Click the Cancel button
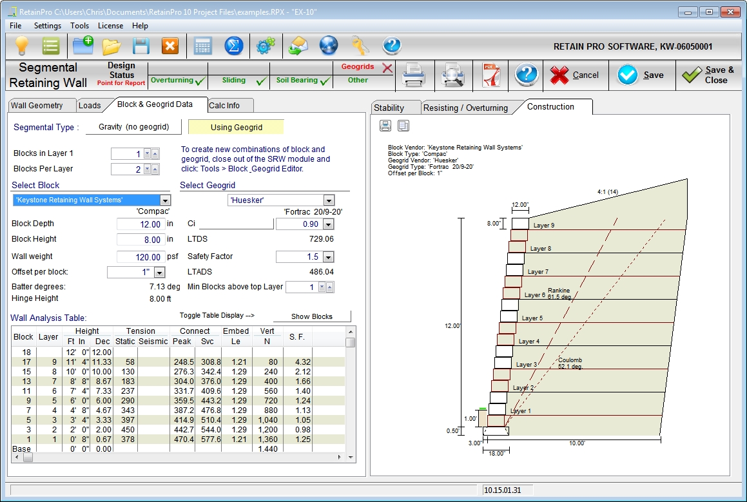 point(575,75)
